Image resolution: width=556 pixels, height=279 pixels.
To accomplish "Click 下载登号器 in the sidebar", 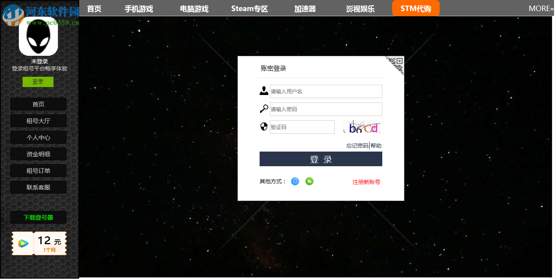I will (x=38, y=217).
